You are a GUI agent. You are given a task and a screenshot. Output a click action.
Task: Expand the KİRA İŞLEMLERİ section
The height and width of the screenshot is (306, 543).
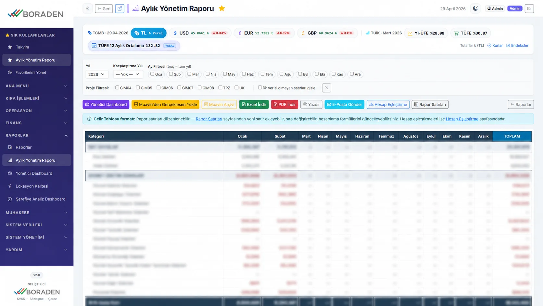[x=37, y=98]
